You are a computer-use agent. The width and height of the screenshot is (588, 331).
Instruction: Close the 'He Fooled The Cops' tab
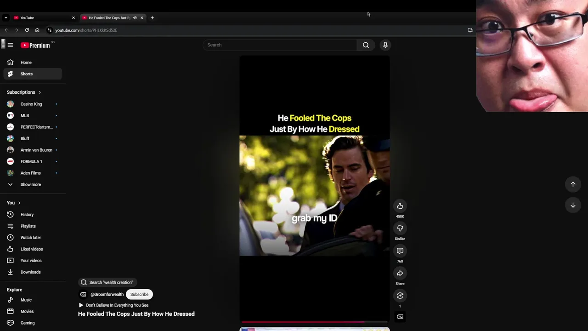point(141,18)
